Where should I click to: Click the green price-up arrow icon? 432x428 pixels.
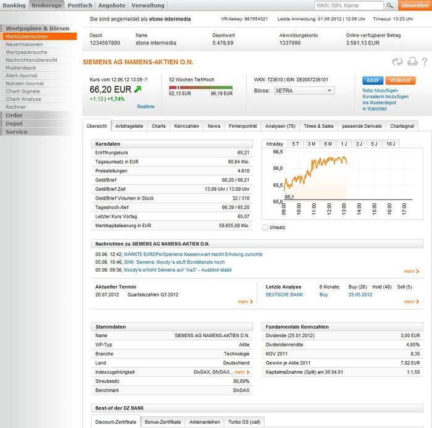coord(138,89)
